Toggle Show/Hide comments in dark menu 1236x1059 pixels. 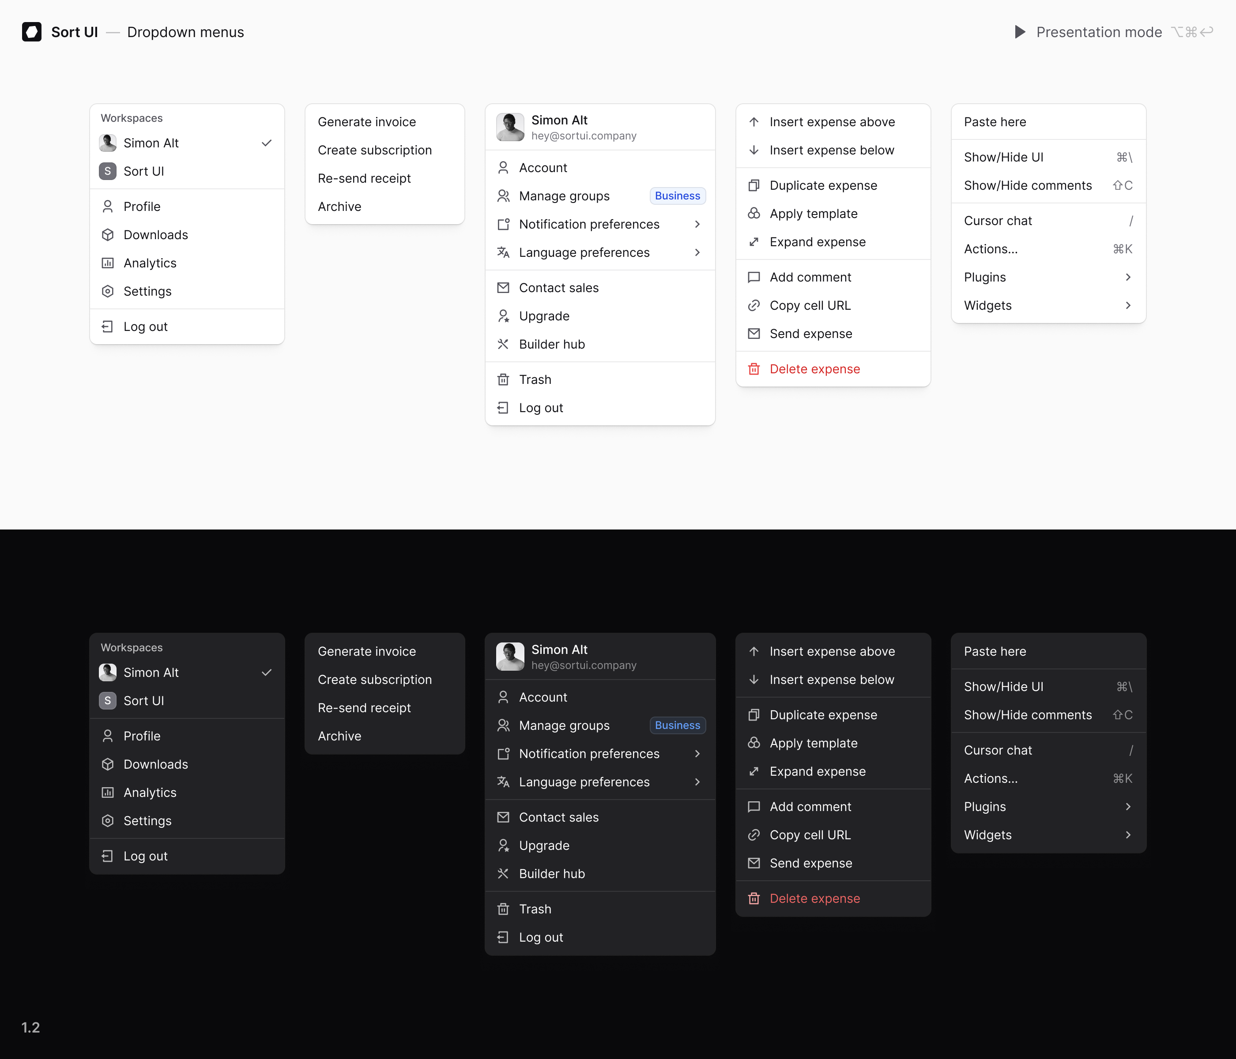click(x=1048, y=715)
